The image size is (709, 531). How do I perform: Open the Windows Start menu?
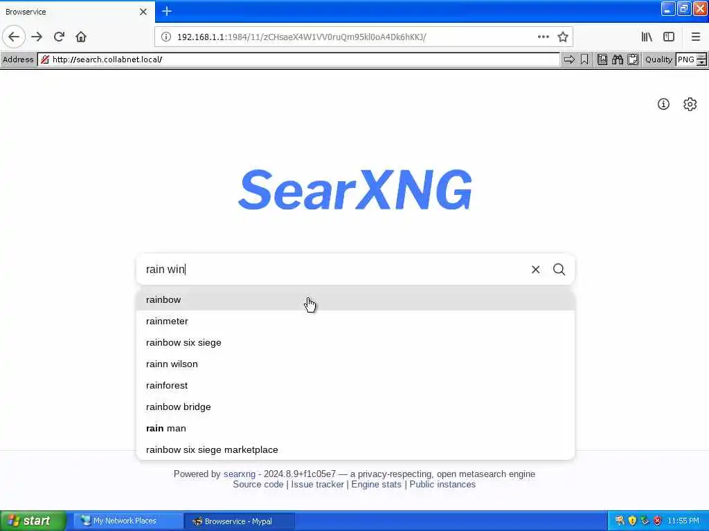pos(33,521)
